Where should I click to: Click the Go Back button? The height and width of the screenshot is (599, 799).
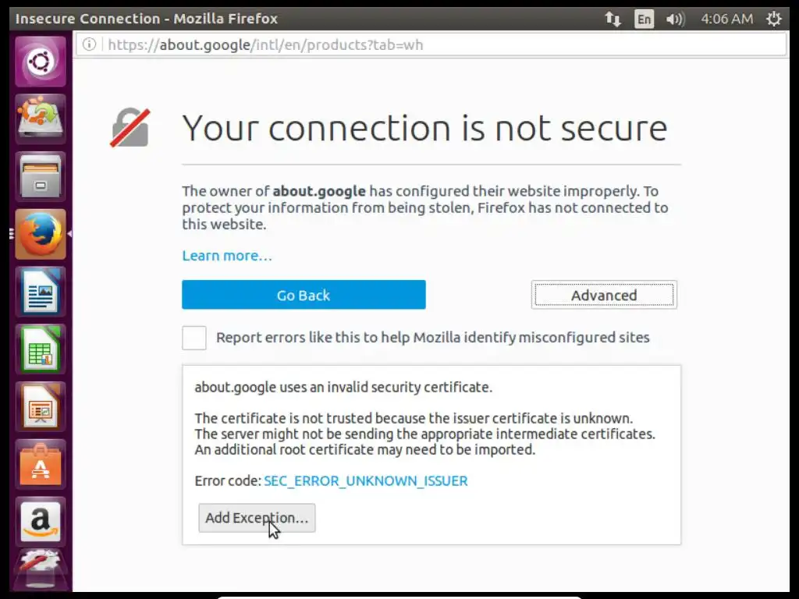[x=304, y=295]
